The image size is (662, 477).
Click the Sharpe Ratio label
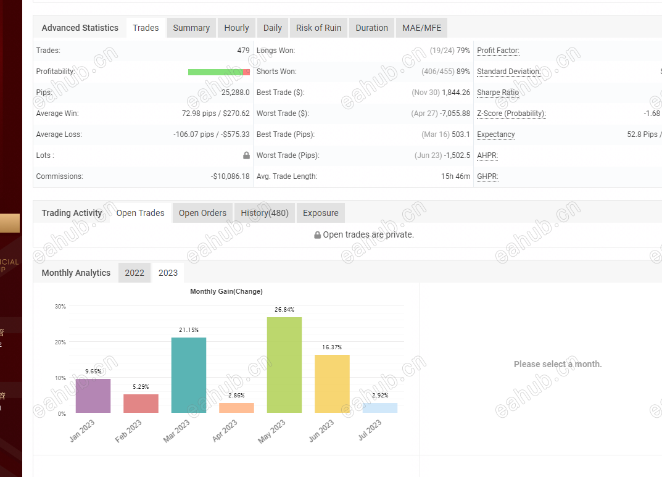coord(498,93)
